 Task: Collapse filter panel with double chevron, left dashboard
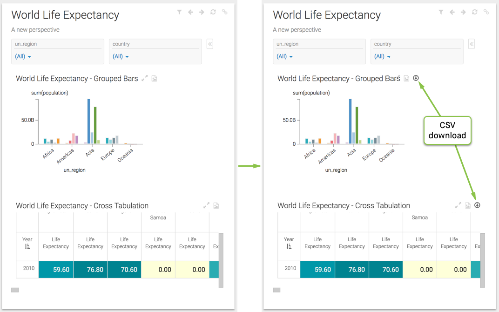(210, 44)
